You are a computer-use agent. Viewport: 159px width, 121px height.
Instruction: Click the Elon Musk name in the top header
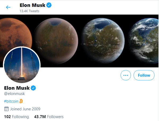[32, 5]
